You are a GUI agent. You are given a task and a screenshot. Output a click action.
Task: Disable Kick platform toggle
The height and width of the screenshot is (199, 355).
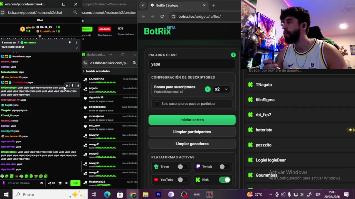click(x=225, y=180)
